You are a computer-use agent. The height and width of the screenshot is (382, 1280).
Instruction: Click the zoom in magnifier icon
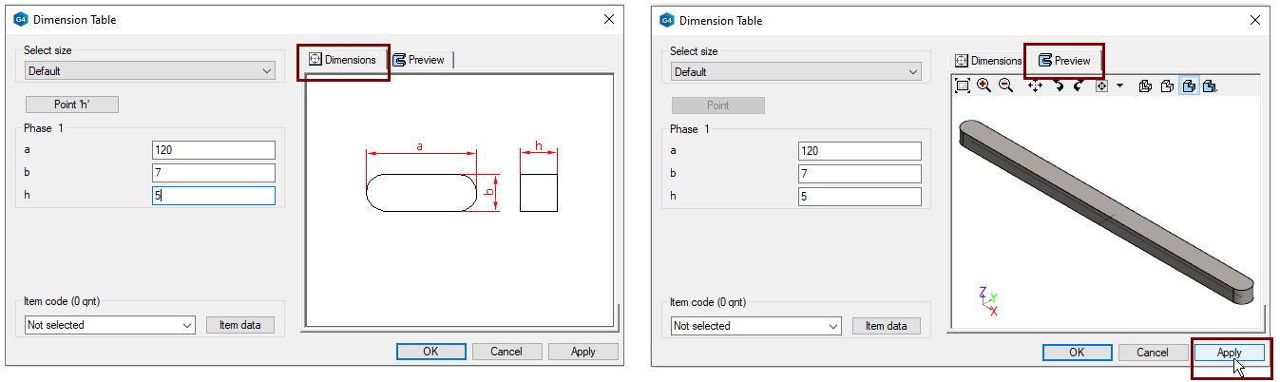coord(984,86)
